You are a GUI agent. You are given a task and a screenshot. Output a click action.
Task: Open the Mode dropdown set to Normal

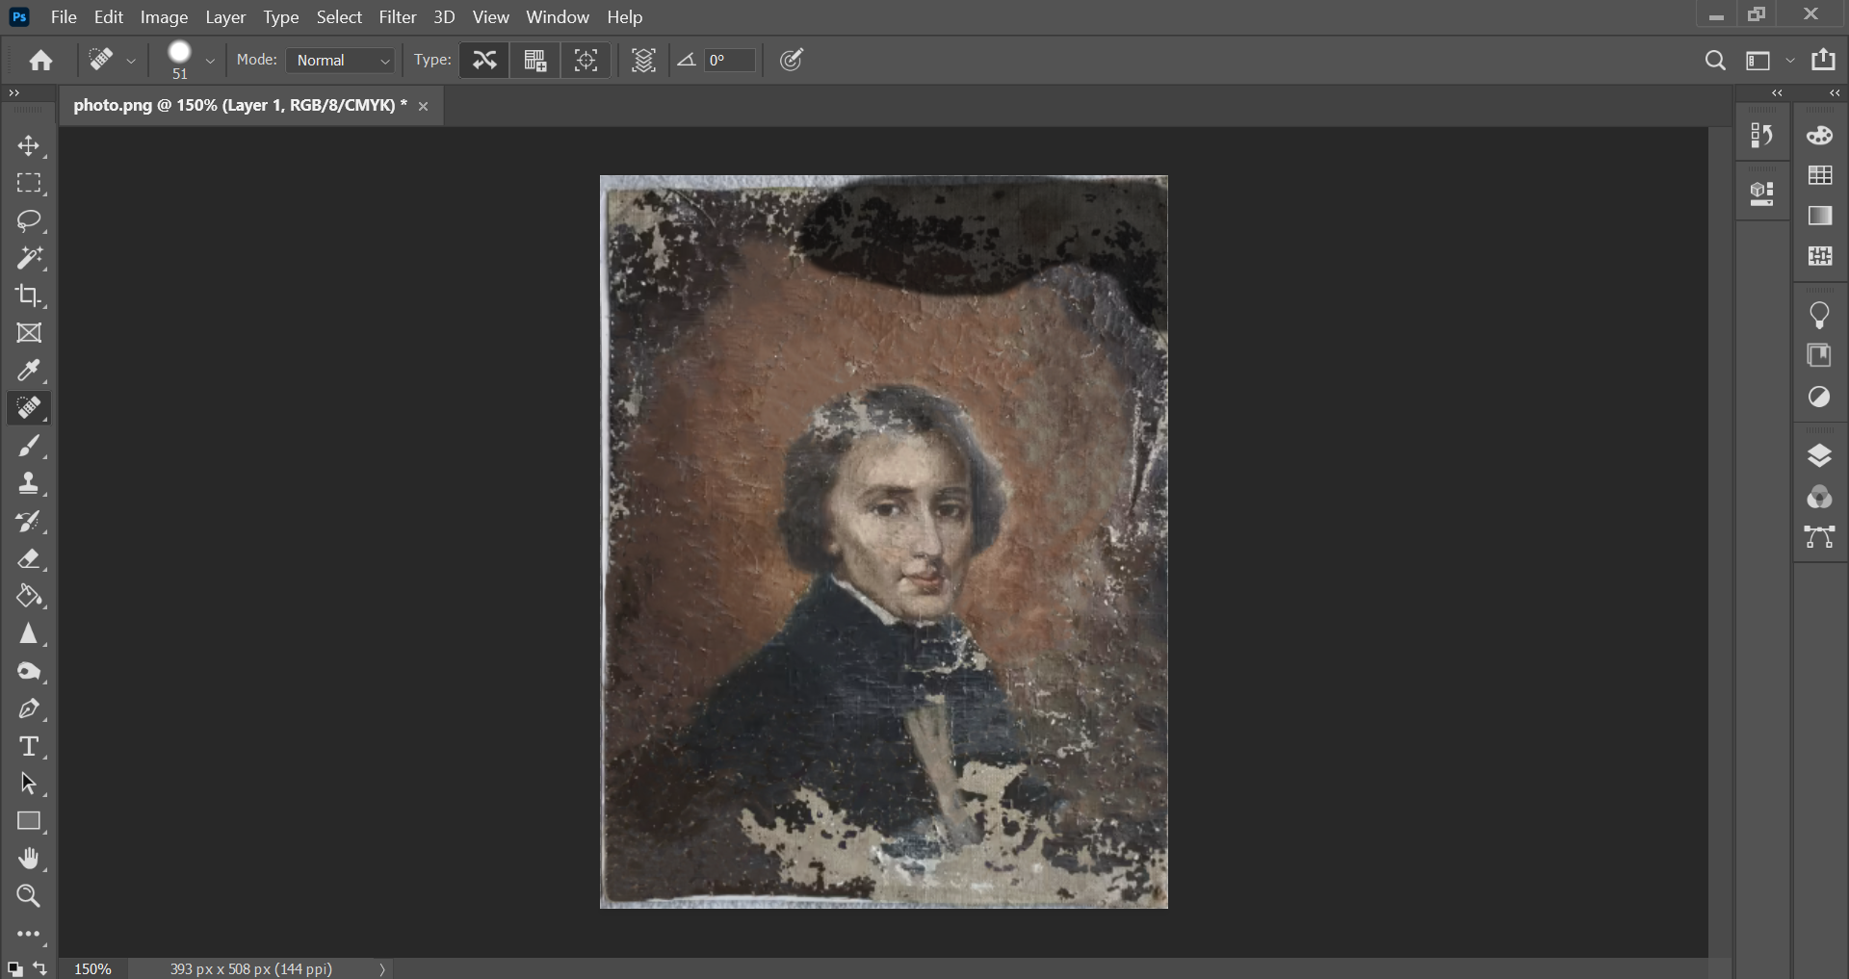click(342, 61)
